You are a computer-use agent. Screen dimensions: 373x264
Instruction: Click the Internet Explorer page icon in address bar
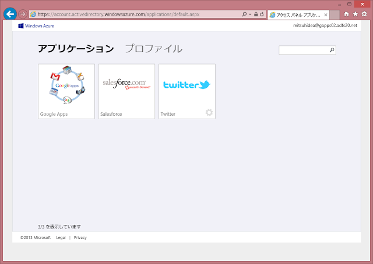[33, 14]
